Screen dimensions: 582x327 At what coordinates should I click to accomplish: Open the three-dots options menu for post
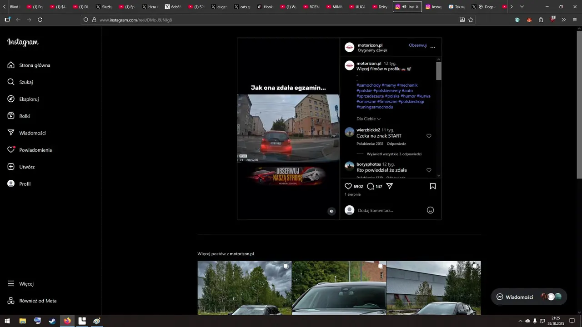point(433,47)
